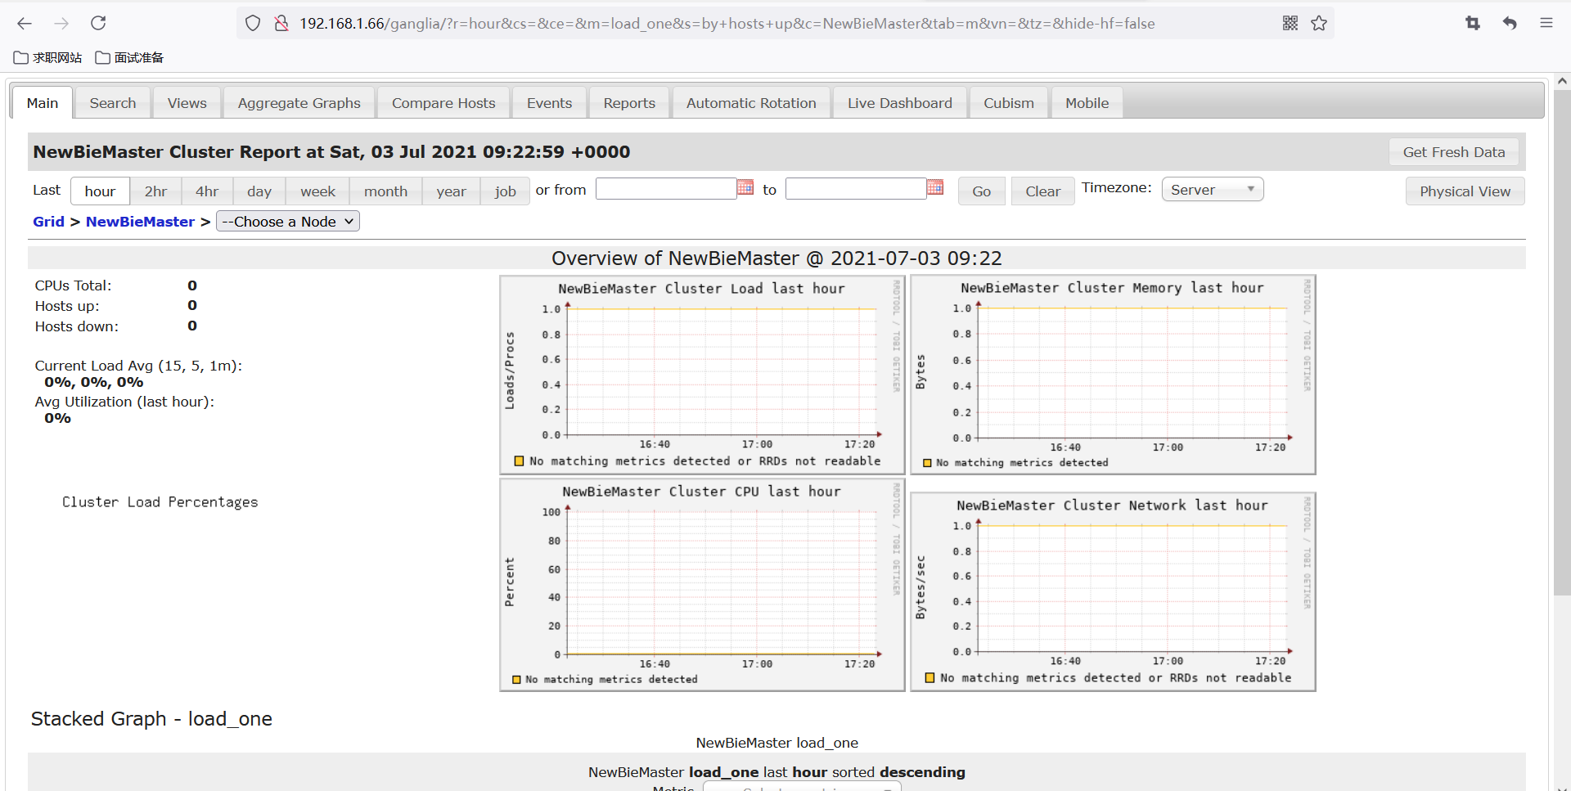This screenshot has height=791, width=1571.
Task: Open the Mobile tab
Action: coord(1087,103)
